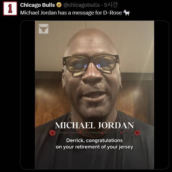This screenshot has height=172, width=172.
Task: Click the thorny vine divider under the name
Action: [x=95, y=133]
